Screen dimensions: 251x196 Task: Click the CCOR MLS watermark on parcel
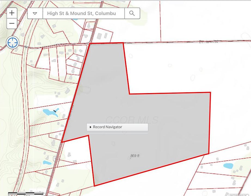pos(132,120)
